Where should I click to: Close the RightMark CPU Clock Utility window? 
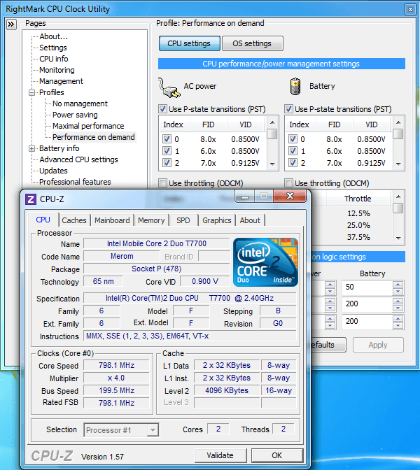tap(410, 10)
